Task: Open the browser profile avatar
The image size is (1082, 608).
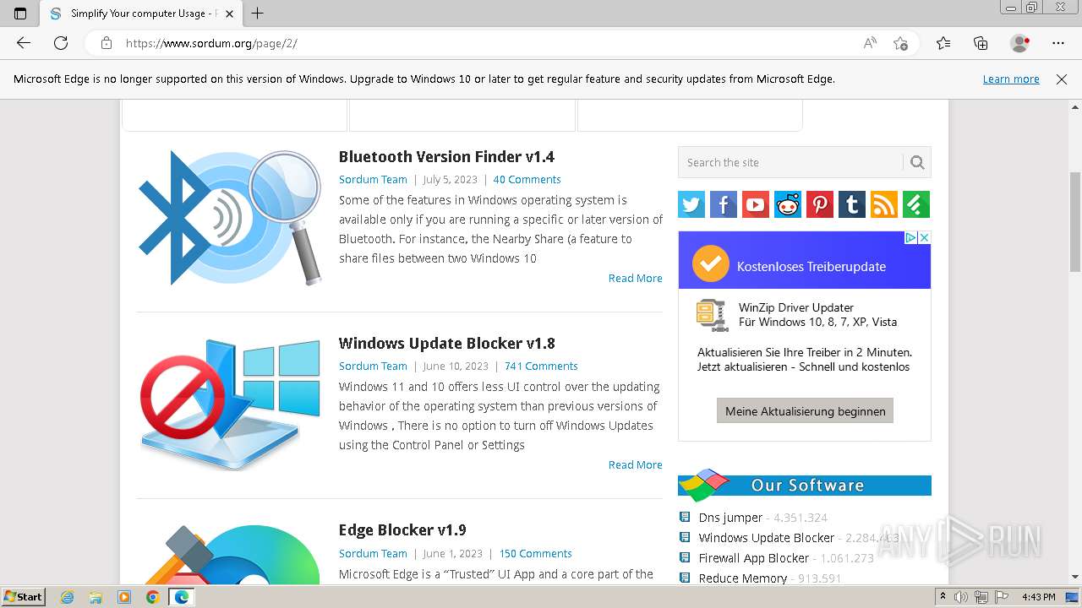Action: (1020, 43)
